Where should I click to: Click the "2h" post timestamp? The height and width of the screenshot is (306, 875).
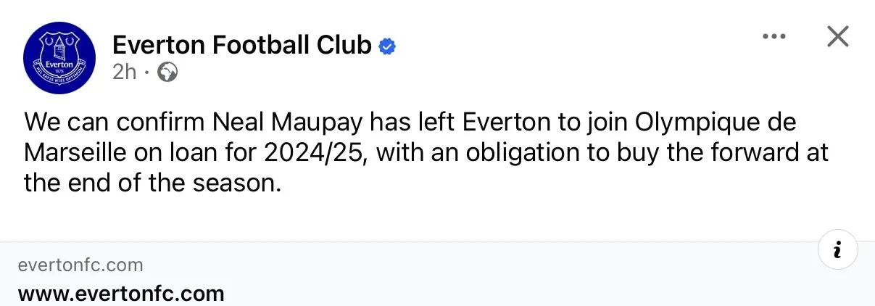(x=124, y=73)
